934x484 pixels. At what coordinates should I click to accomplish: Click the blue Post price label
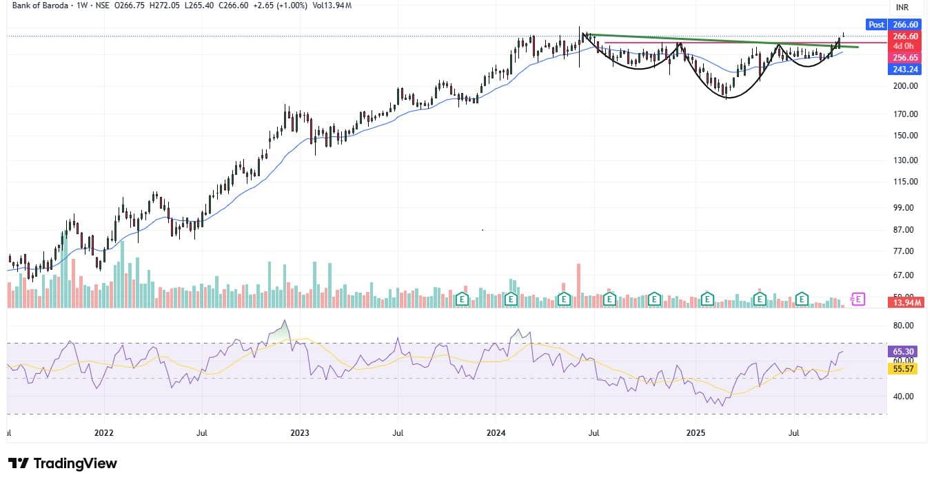click(x=876, y=24)
